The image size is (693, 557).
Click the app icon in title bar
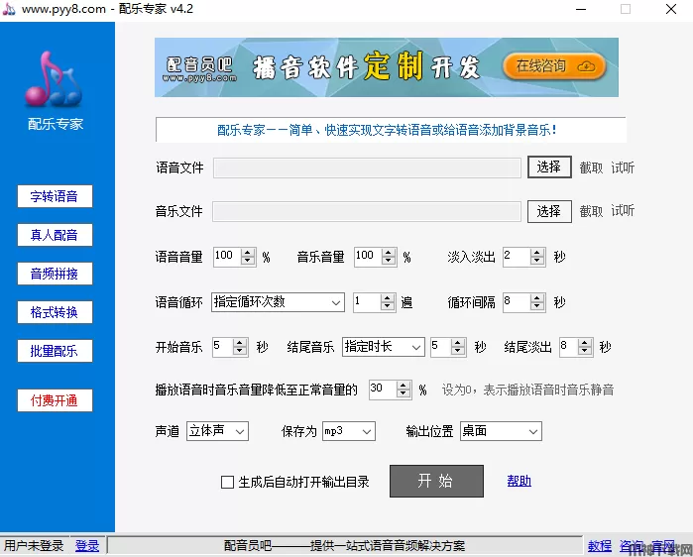click(9, 9)
